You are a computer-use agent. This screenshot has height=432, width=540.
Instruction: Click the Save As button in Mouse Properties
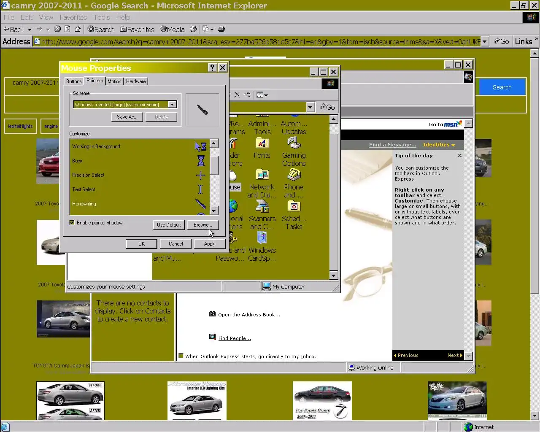pyautogui.click(x=127, y=117)
